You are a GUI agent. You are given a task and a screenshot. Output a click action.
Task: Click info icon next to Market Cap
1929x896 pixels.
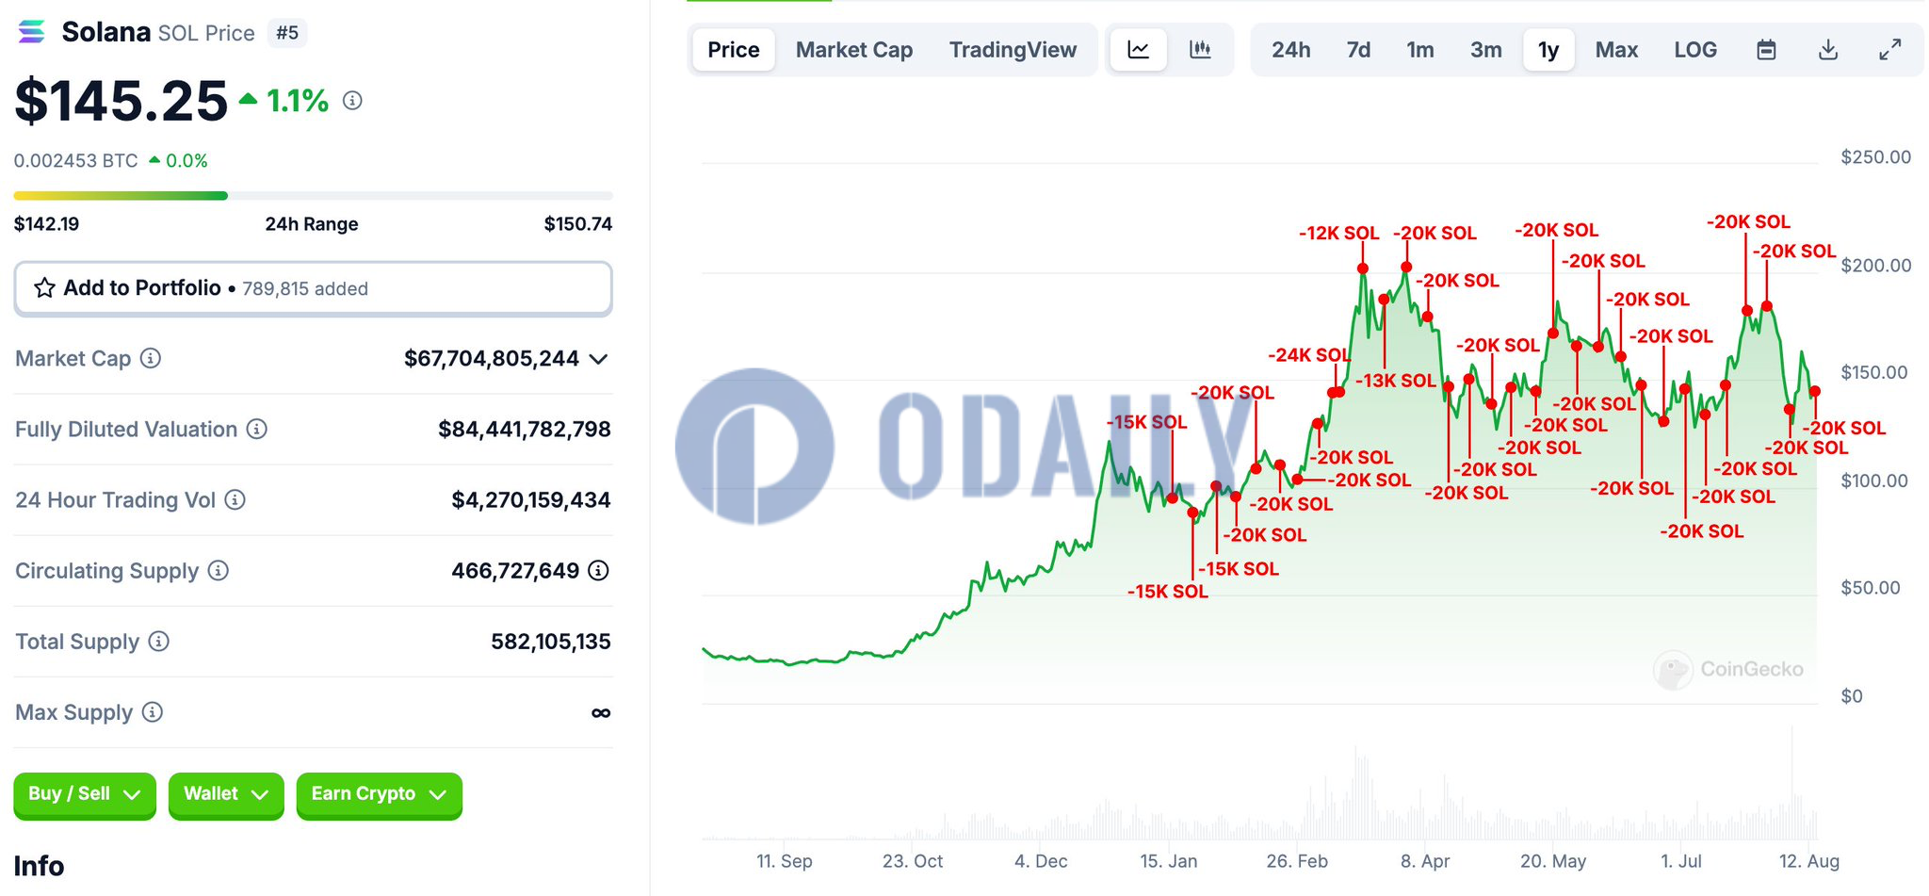[x=151, y=358]
